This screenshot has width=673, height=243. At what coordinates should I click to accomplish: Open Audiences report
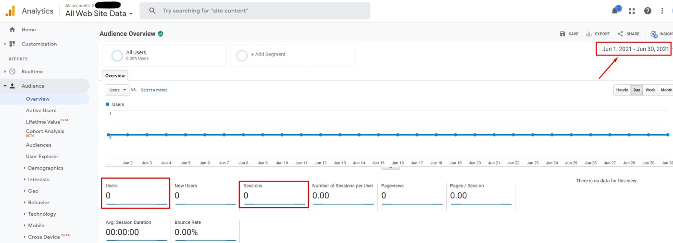[x=38, y=145]
